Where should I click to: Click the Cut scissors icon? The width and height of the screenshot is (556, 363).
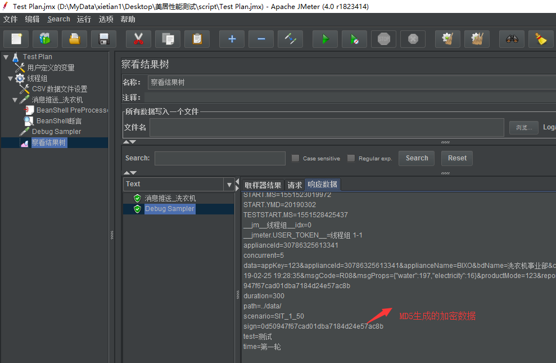click(139, 39)
